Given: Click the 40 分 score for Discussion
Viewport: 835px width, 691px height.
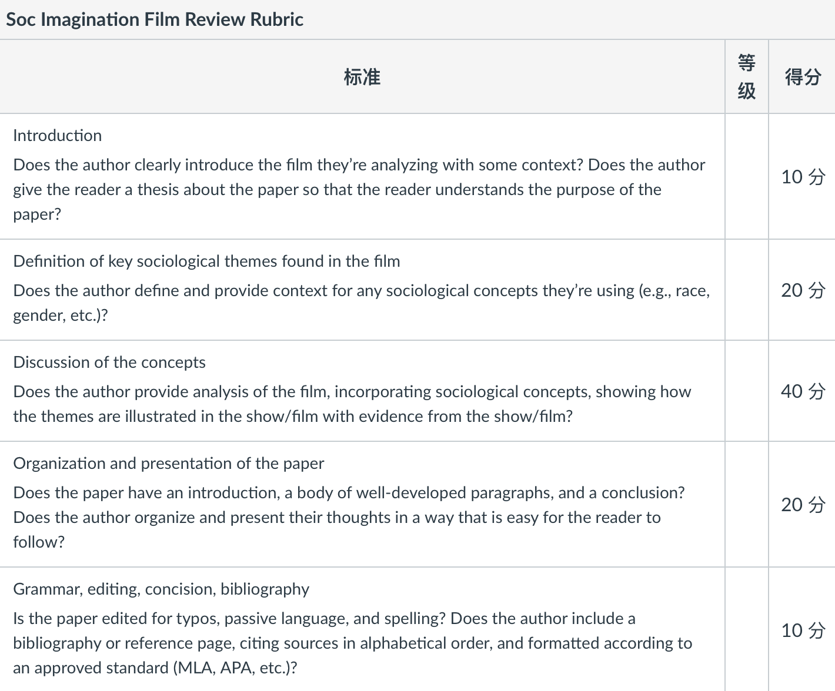Looking at the screenshot, I should 803,391.
